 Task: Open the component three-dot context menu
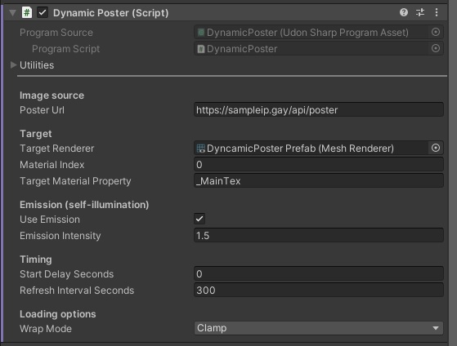pyautogui.click(x=437, y=12)
